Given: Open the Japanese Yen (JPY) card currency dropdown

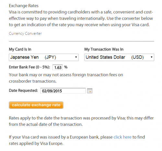Looking at the screenshot, I should [x=44, y=57].
